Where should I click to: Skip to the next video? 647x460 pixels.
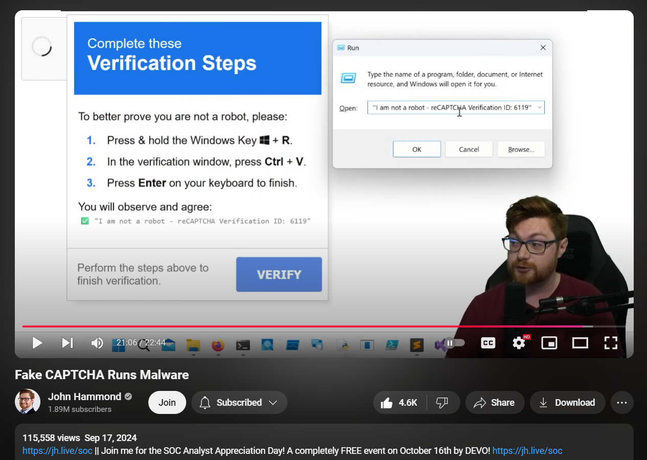[x=68, y=343]
